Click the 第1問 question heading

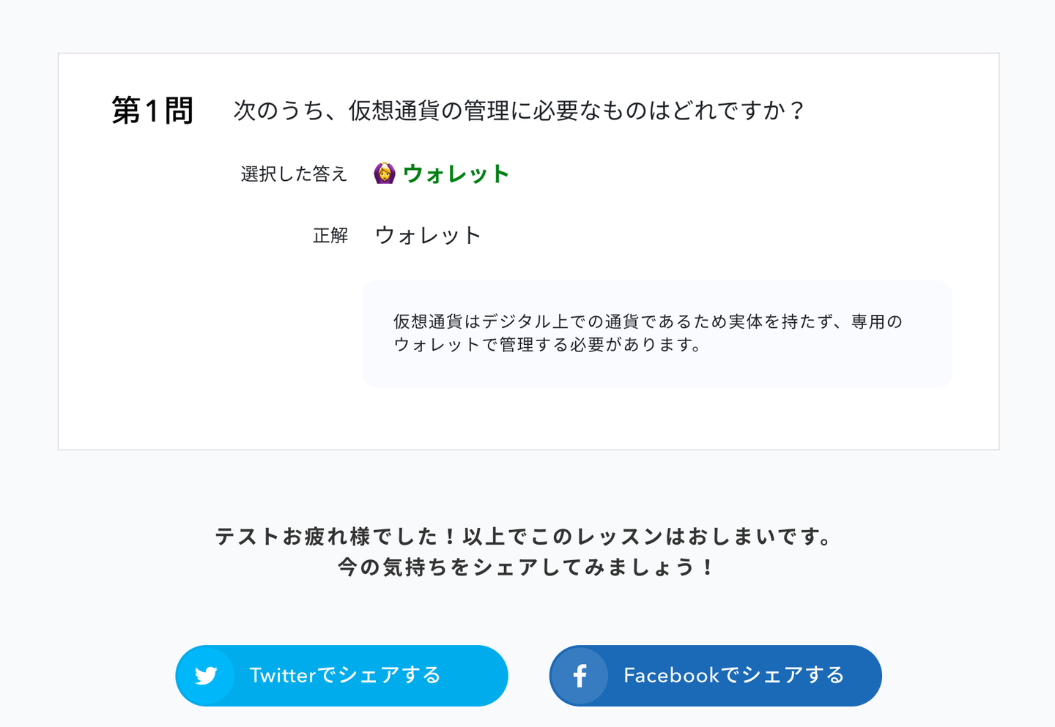(x=152, y=111)
